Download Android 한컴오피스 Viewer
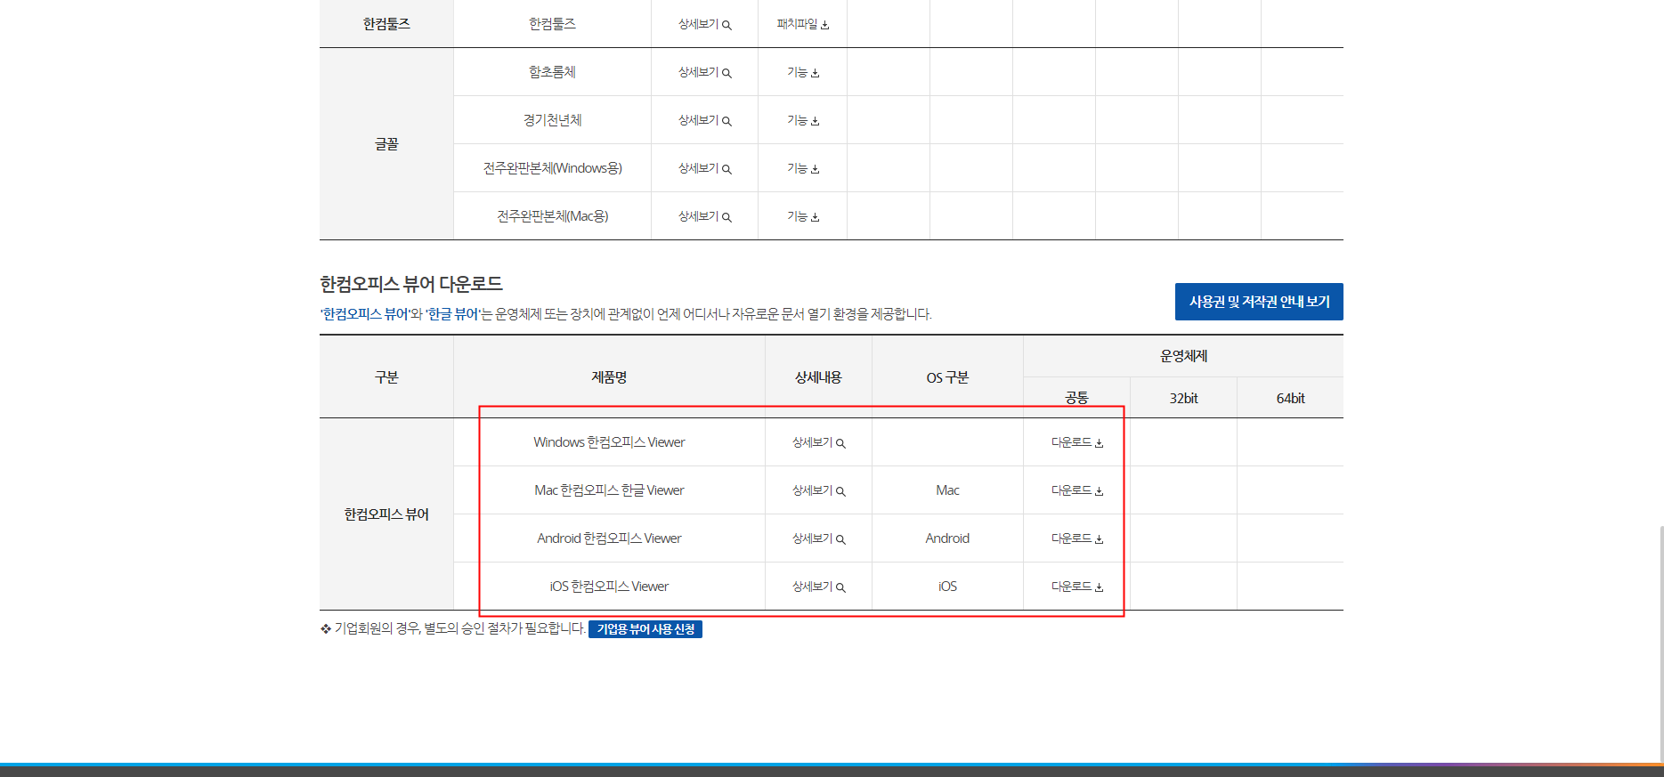The width and height of the screenshot is (1664, 777). [1076, 538]
